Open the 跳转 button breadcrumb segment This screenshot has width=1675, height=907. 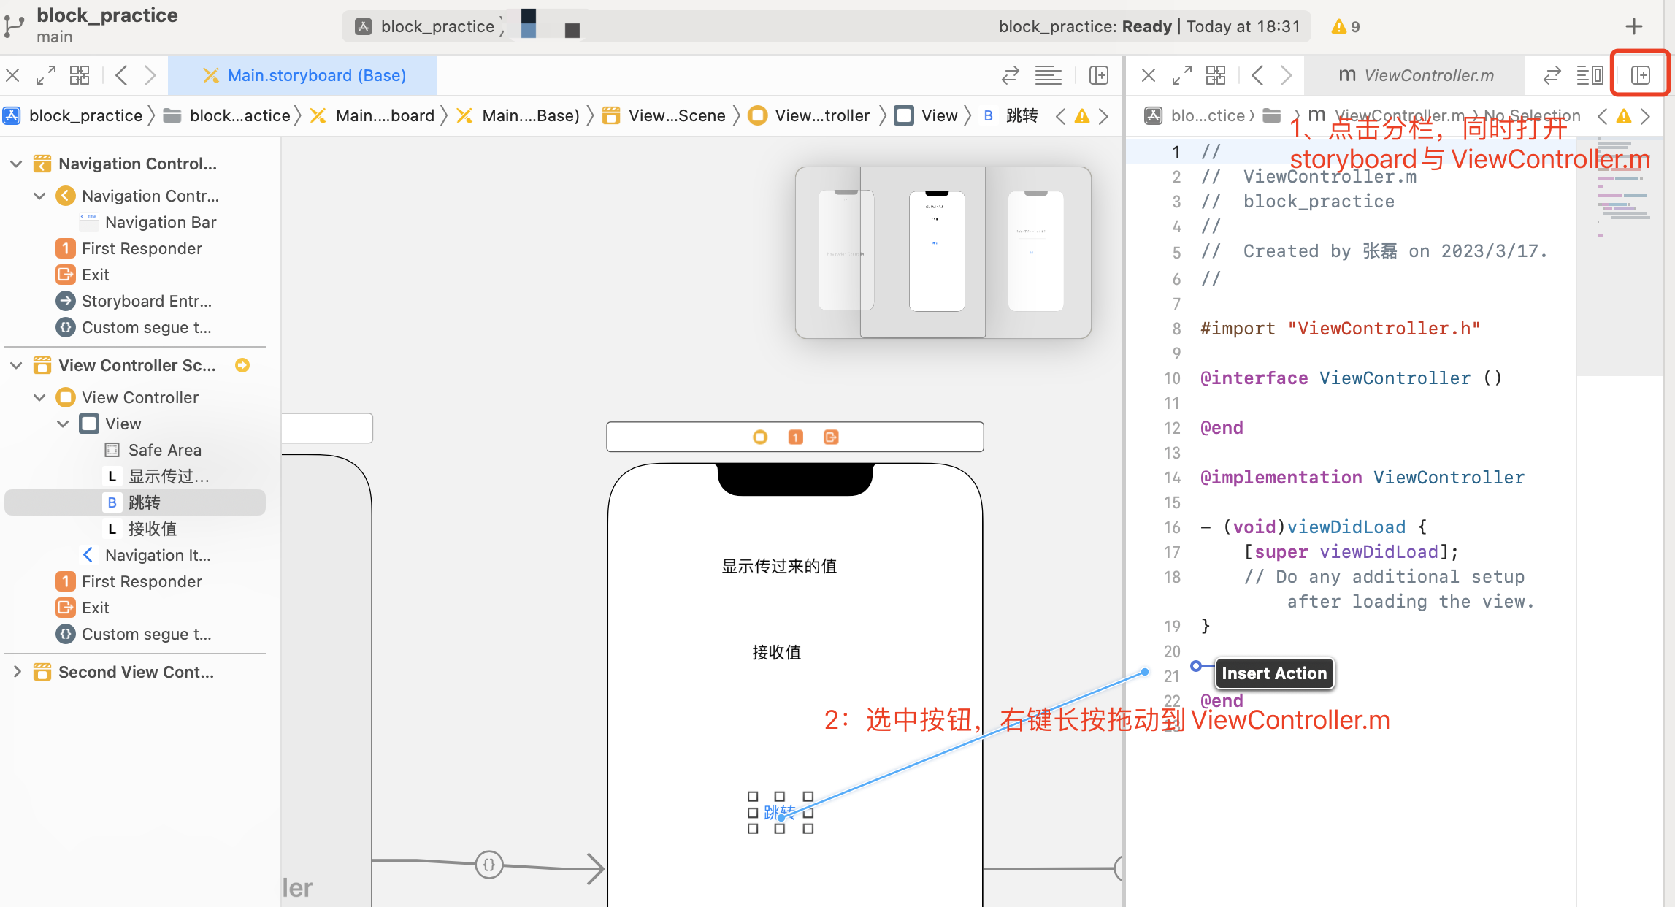click(1010, 115)
